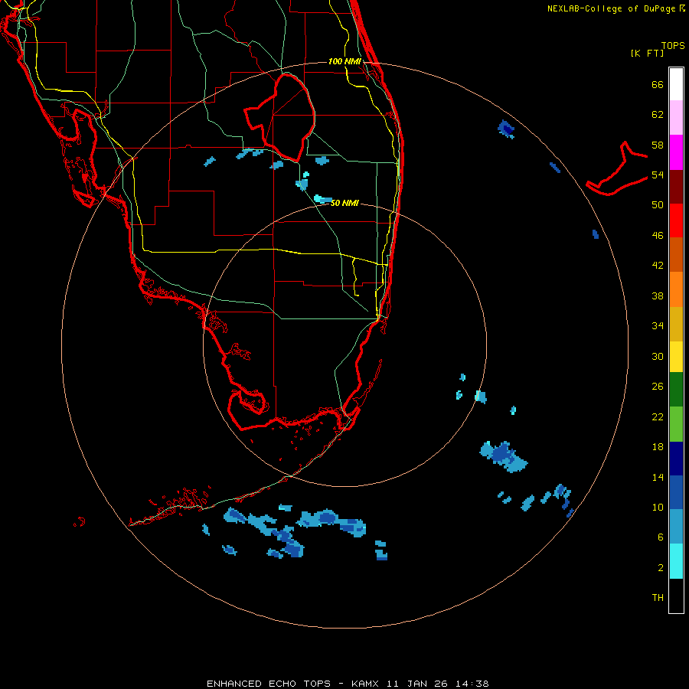Pick the bright red legend swatch
The height and width of the screenshot is (689, 689).
pos(676,220)
